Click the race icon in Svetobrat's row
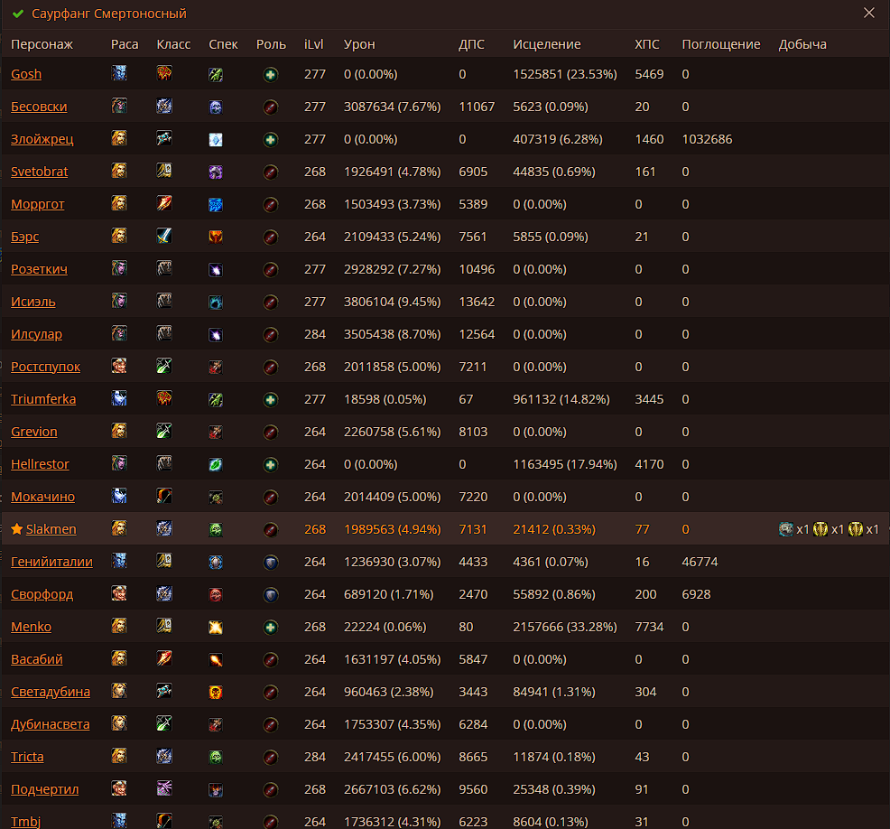This screenshot has height=829, width=890. (x=119, y=171)
